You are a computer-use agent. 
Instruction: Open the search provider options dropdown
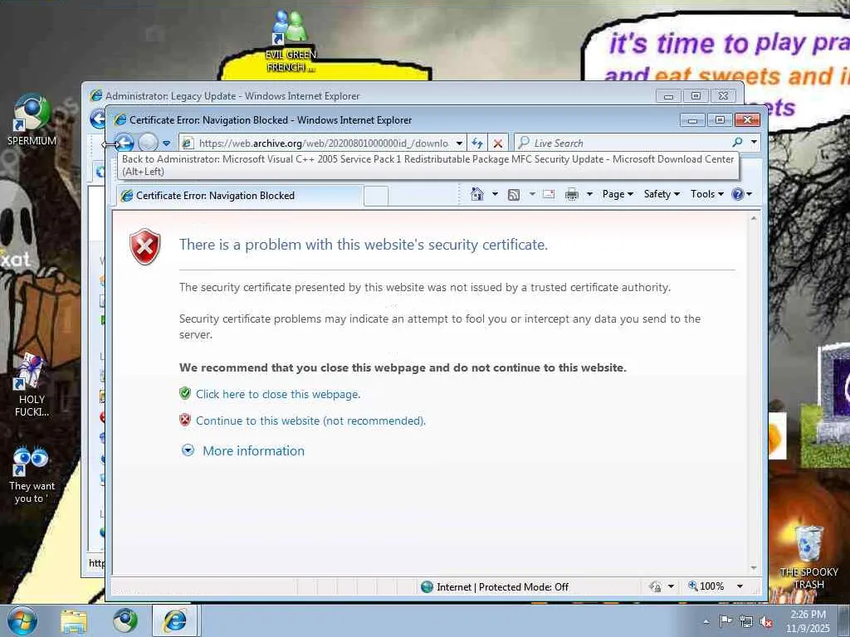[754, 143]
